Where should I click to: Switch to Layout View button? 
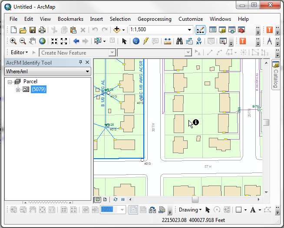105,199
